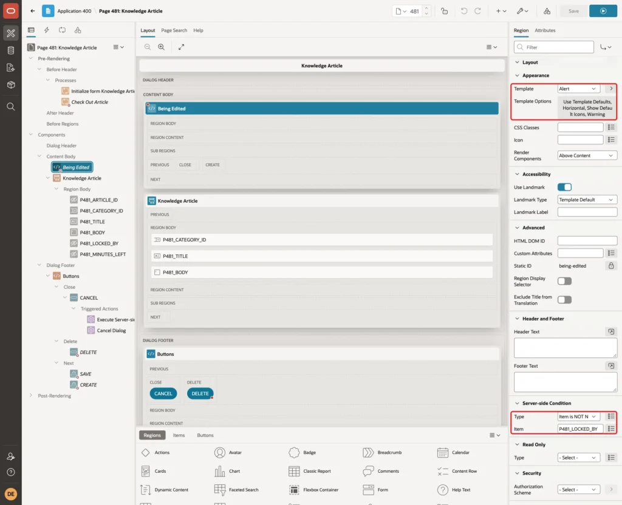This screenshot has height=505, width=622.
Task: Open the Help question mark icon
Action: pyautogui.click(x=11, y=472)
